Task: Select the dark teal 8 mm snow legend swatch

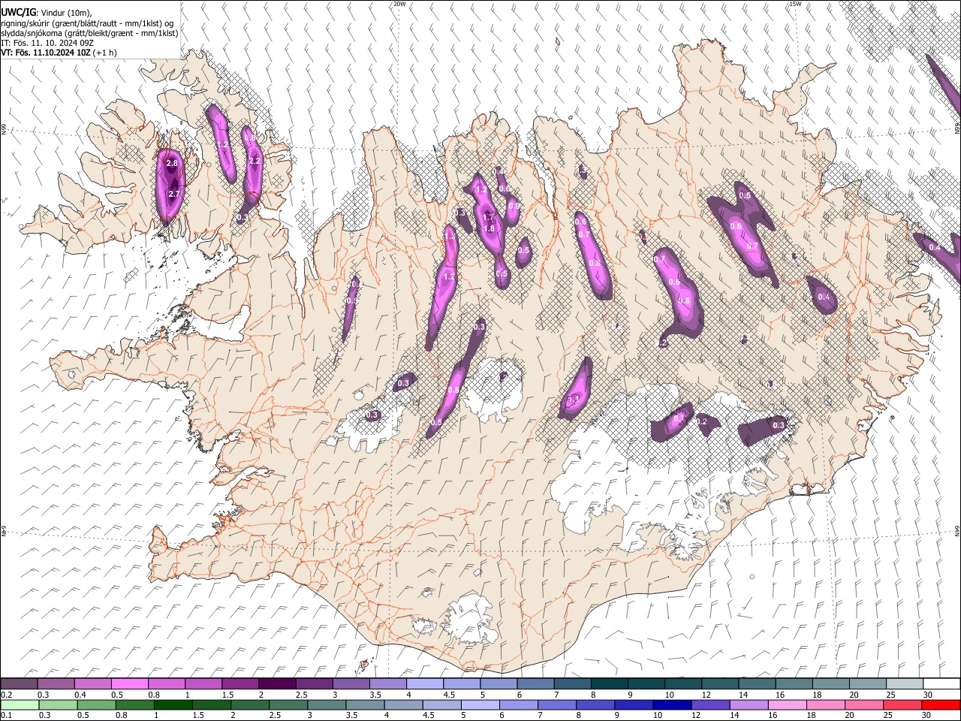Action: (x=610, y=684)
